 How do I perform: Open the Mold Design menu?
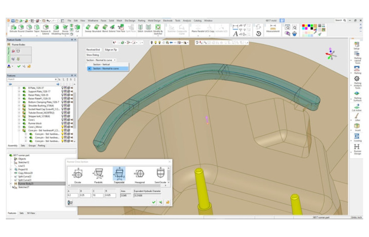[154, 20]
